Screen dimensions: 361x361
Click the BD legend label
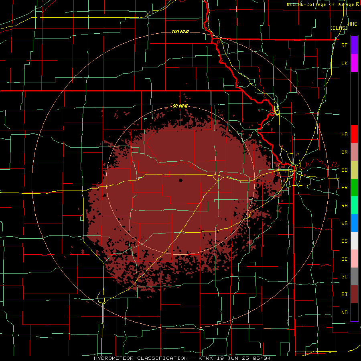click(344, 170)
